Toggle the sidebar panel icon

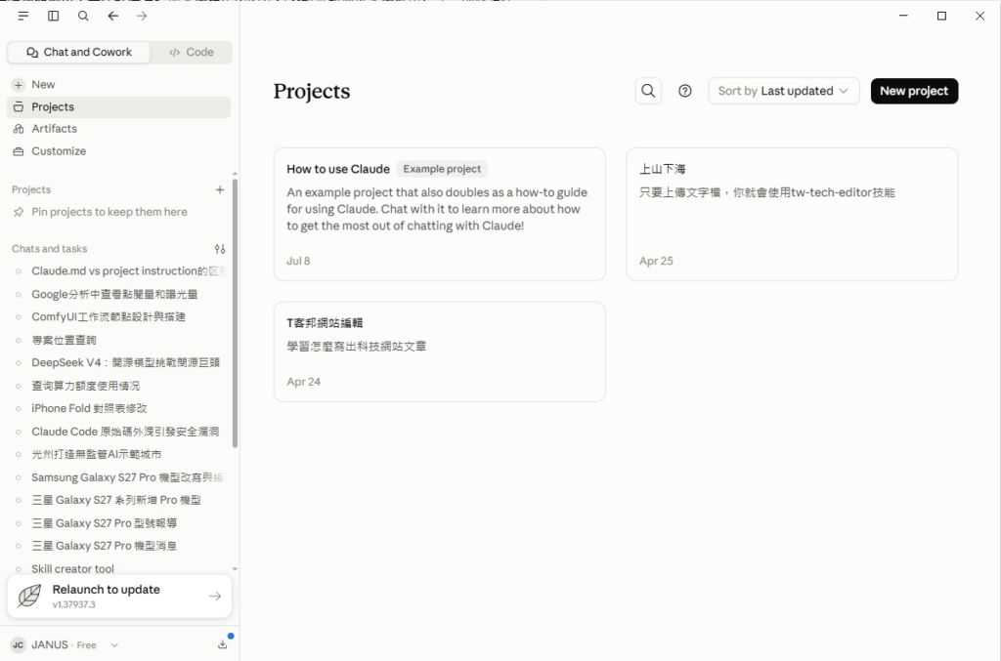(54, 16)
